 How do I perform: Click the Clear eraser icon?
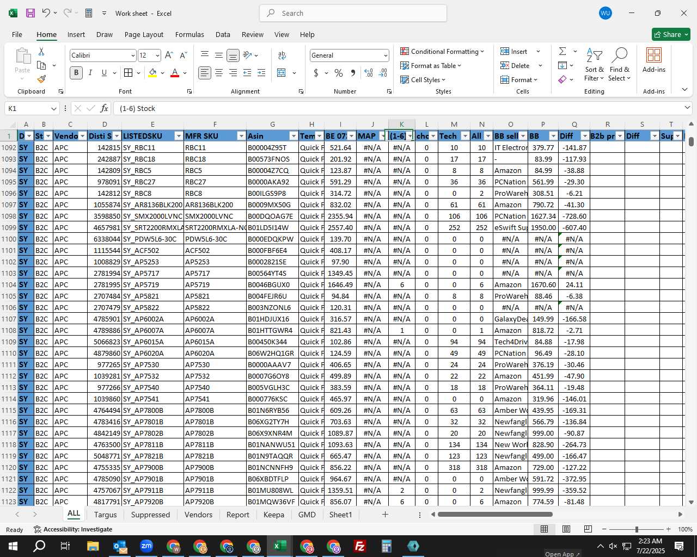(x=563, y=79)
